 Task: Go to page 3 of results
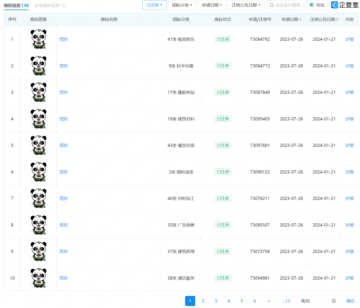tap(216, 301)
